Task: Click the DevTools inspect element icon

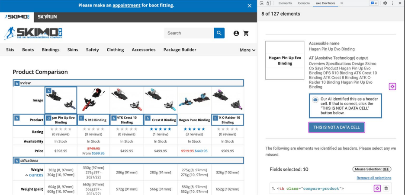Action: click(x=262, y=3)
